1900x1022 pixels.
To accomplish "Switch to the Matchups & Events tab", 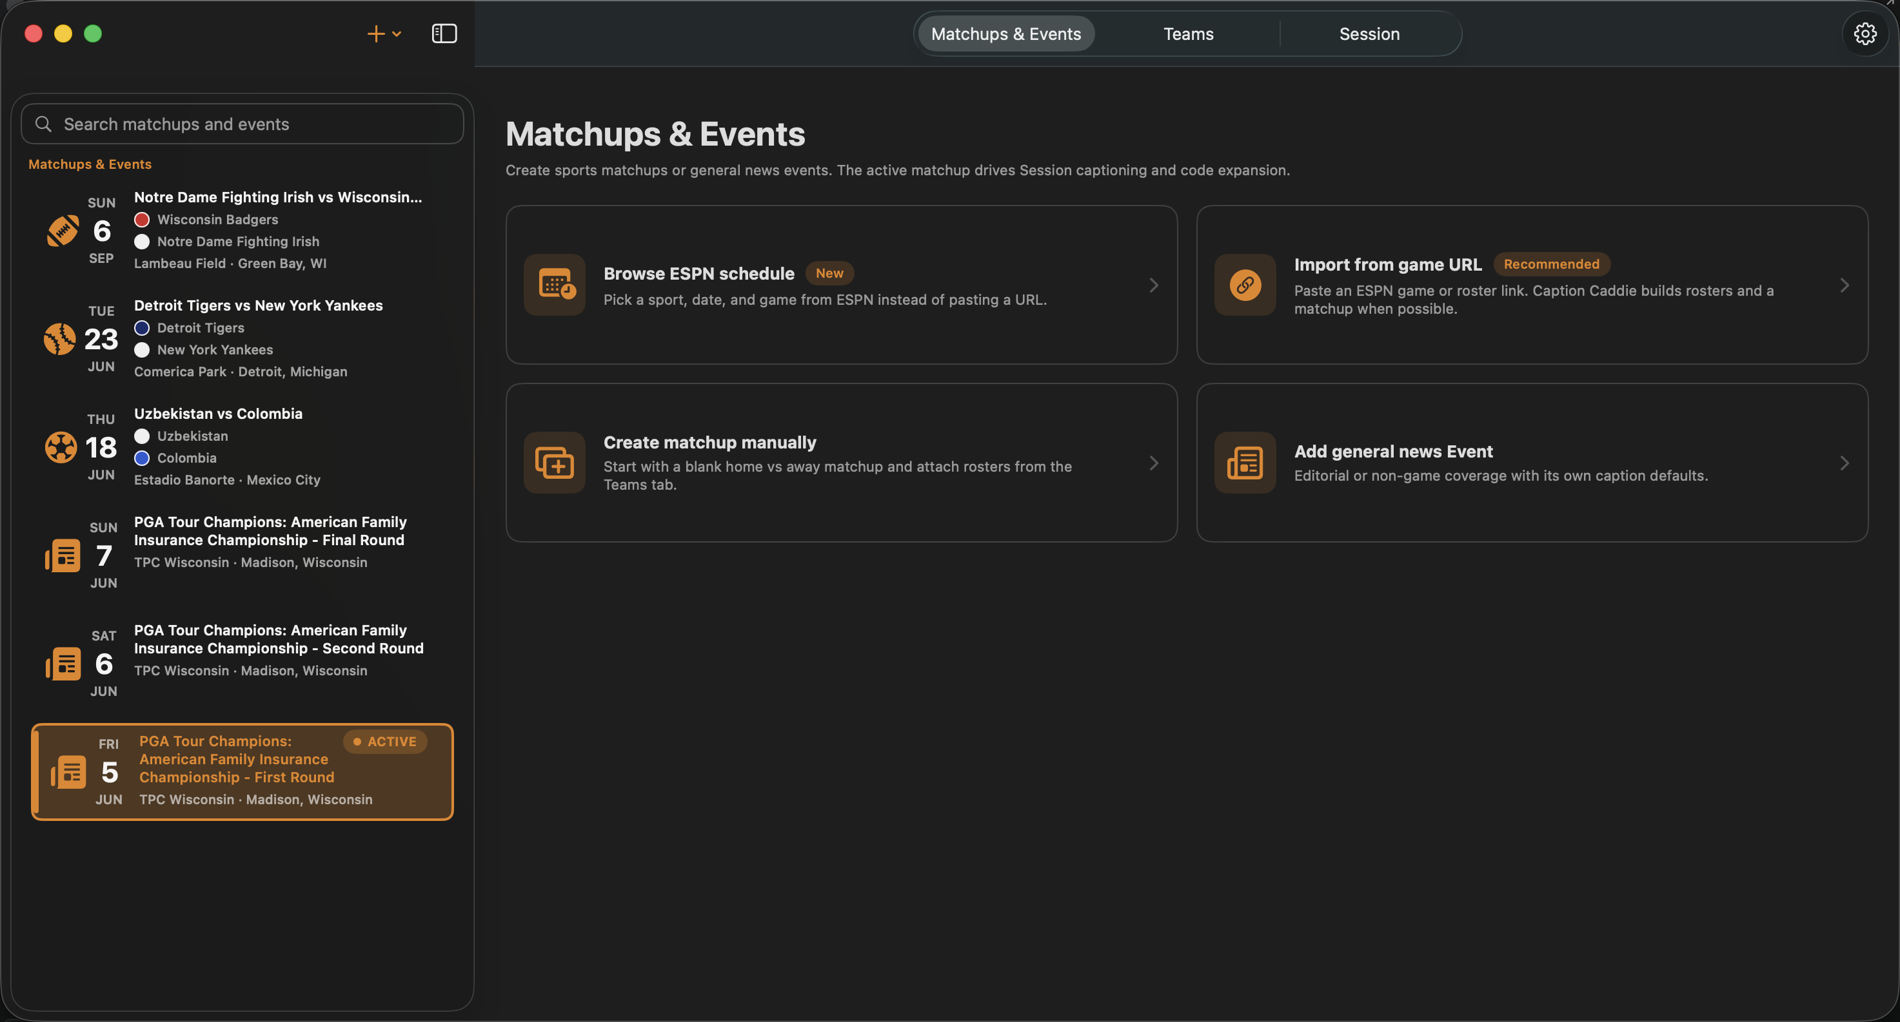I will [x=1005, y=34].
